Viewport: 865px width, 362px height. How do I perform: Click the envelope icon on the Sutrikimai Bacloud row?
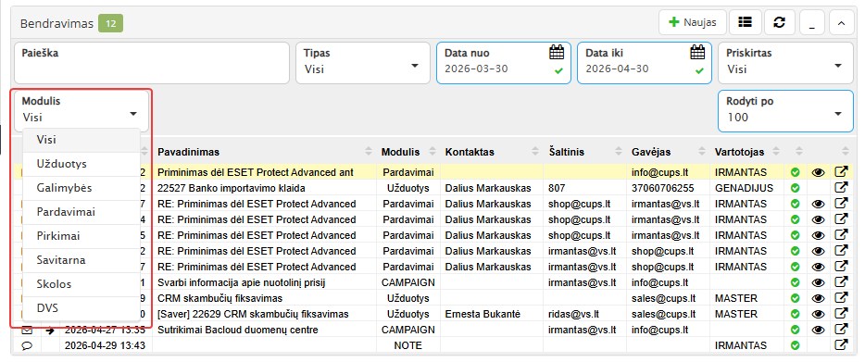tap(26, 331)
